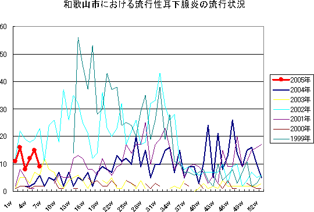Click the y-axis label 40
This screenshot has width=314, height=212.
(x=3, y=82)
